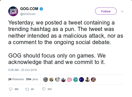Click the blue verified badge
The width and height of the screenshot is (132, 97).
pyautogui.click(x=41, y=9)
